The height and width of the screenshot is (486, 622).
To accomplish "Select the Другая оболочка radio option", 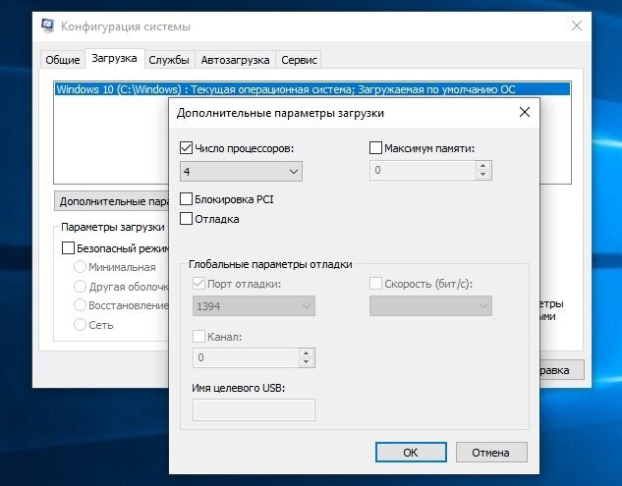I will coord(80,287).
